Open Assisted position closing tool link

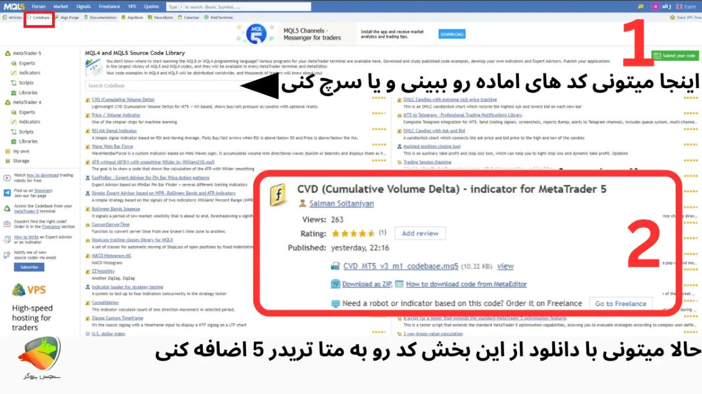432,146
